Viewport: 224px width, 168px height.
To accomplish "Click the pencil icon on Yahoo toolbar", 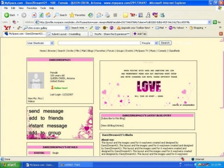I will tap(19, 28).
